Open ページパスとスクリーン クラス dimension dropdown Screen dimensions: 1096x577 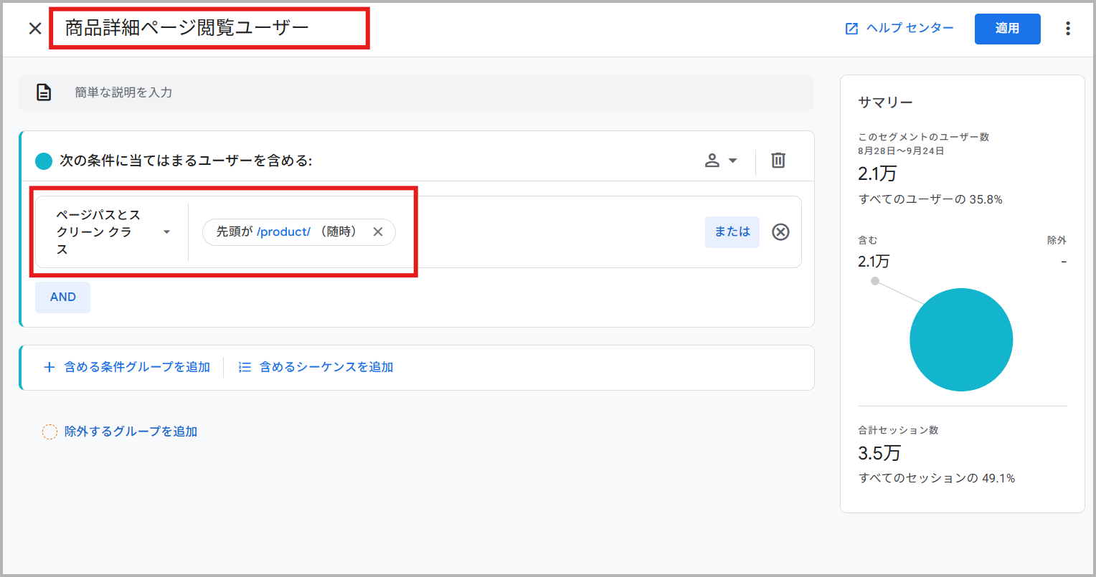click(x=113, y=232)
